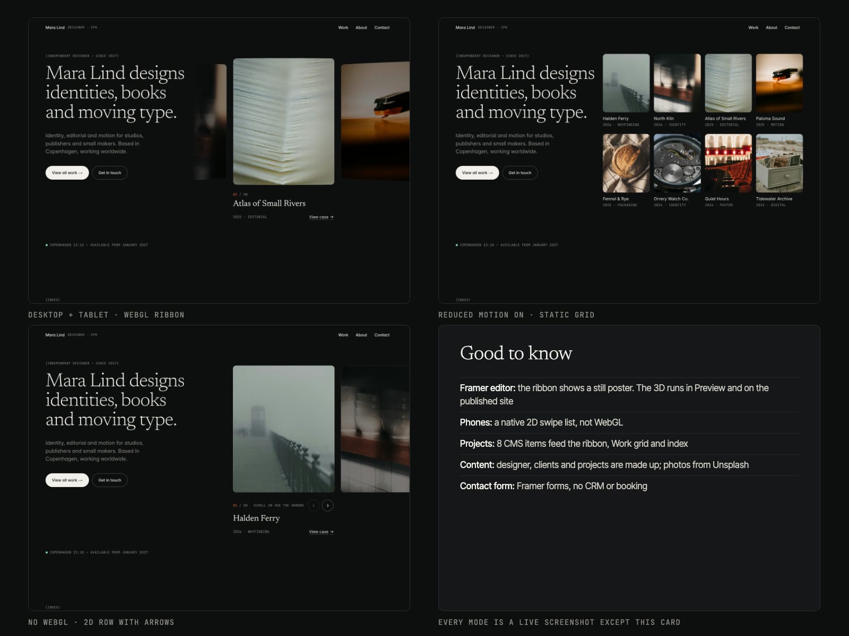Click 'View all work' in static grid panel
The height and width of the screenshot is (636, 849).
tap(477, 173)
